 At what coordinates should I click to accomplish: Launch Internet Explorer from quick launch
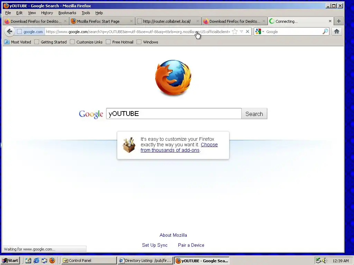click(x=36, y=261)
